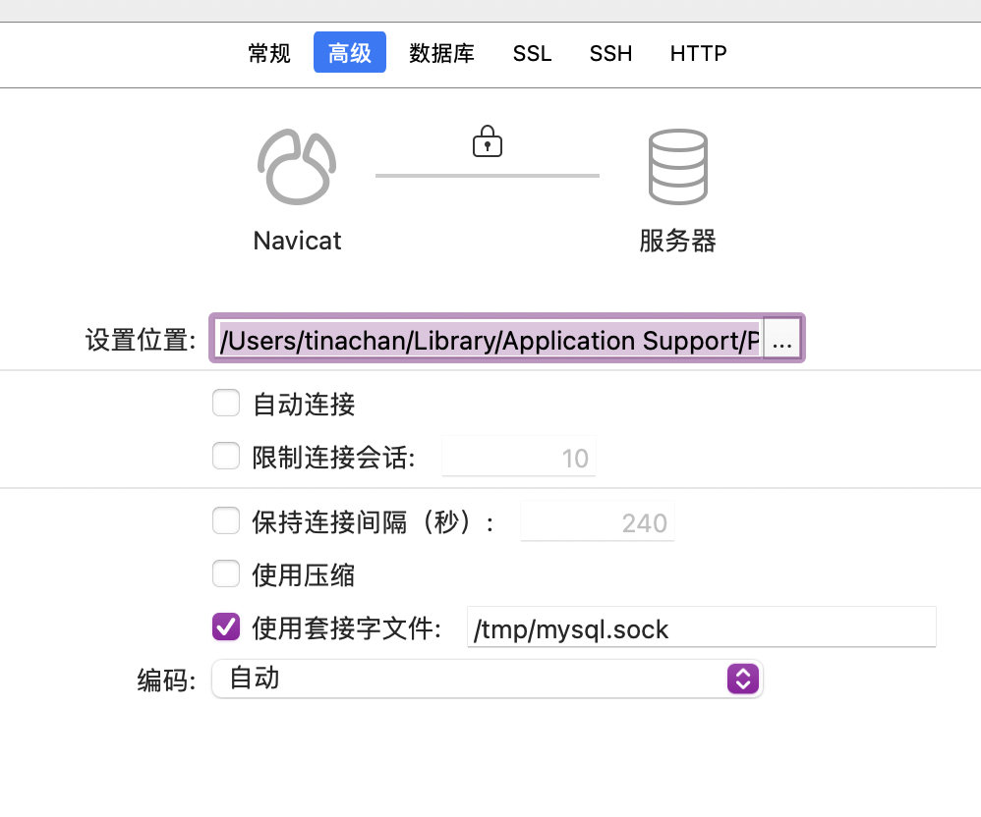Browse for settings location with ... button
The image size is (981, 817).
point(782,339)
